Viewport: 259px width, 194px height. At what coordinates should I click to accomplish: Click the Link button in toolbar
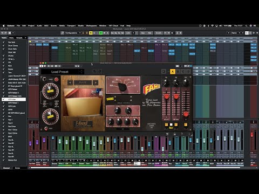click(128, 33)
